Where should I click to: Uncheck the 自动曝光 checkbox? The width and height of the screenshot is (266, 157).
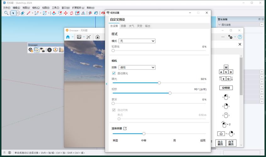pyautogui.click(x=114, y=73)
